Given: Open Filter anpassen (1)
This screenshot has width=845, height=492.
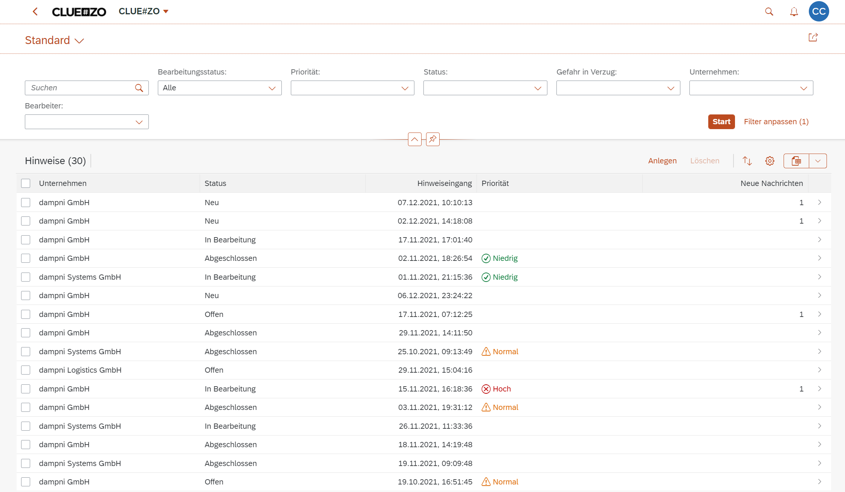Looking at the screenshot, I should point(776,122).
